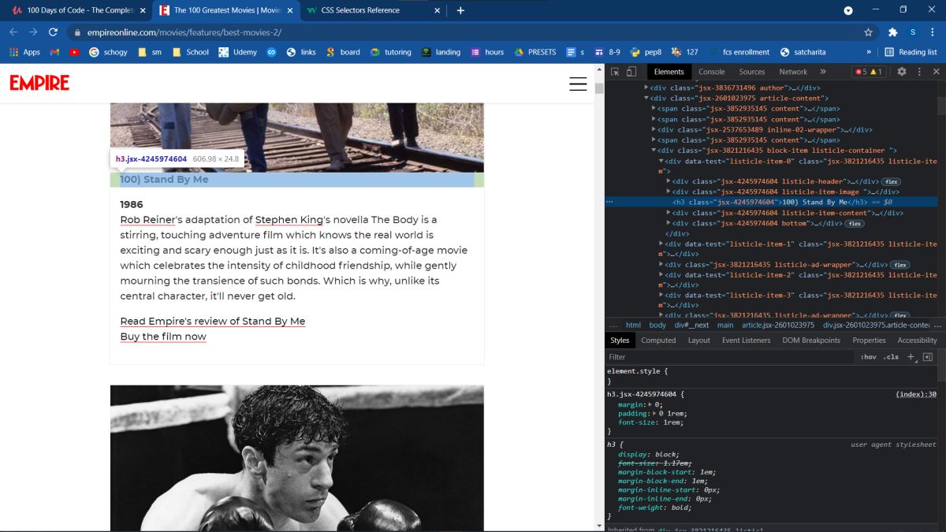
Task: Click html in the DOM breadcrumb bar
Action: pyautogui.click(x=634, y=325)
